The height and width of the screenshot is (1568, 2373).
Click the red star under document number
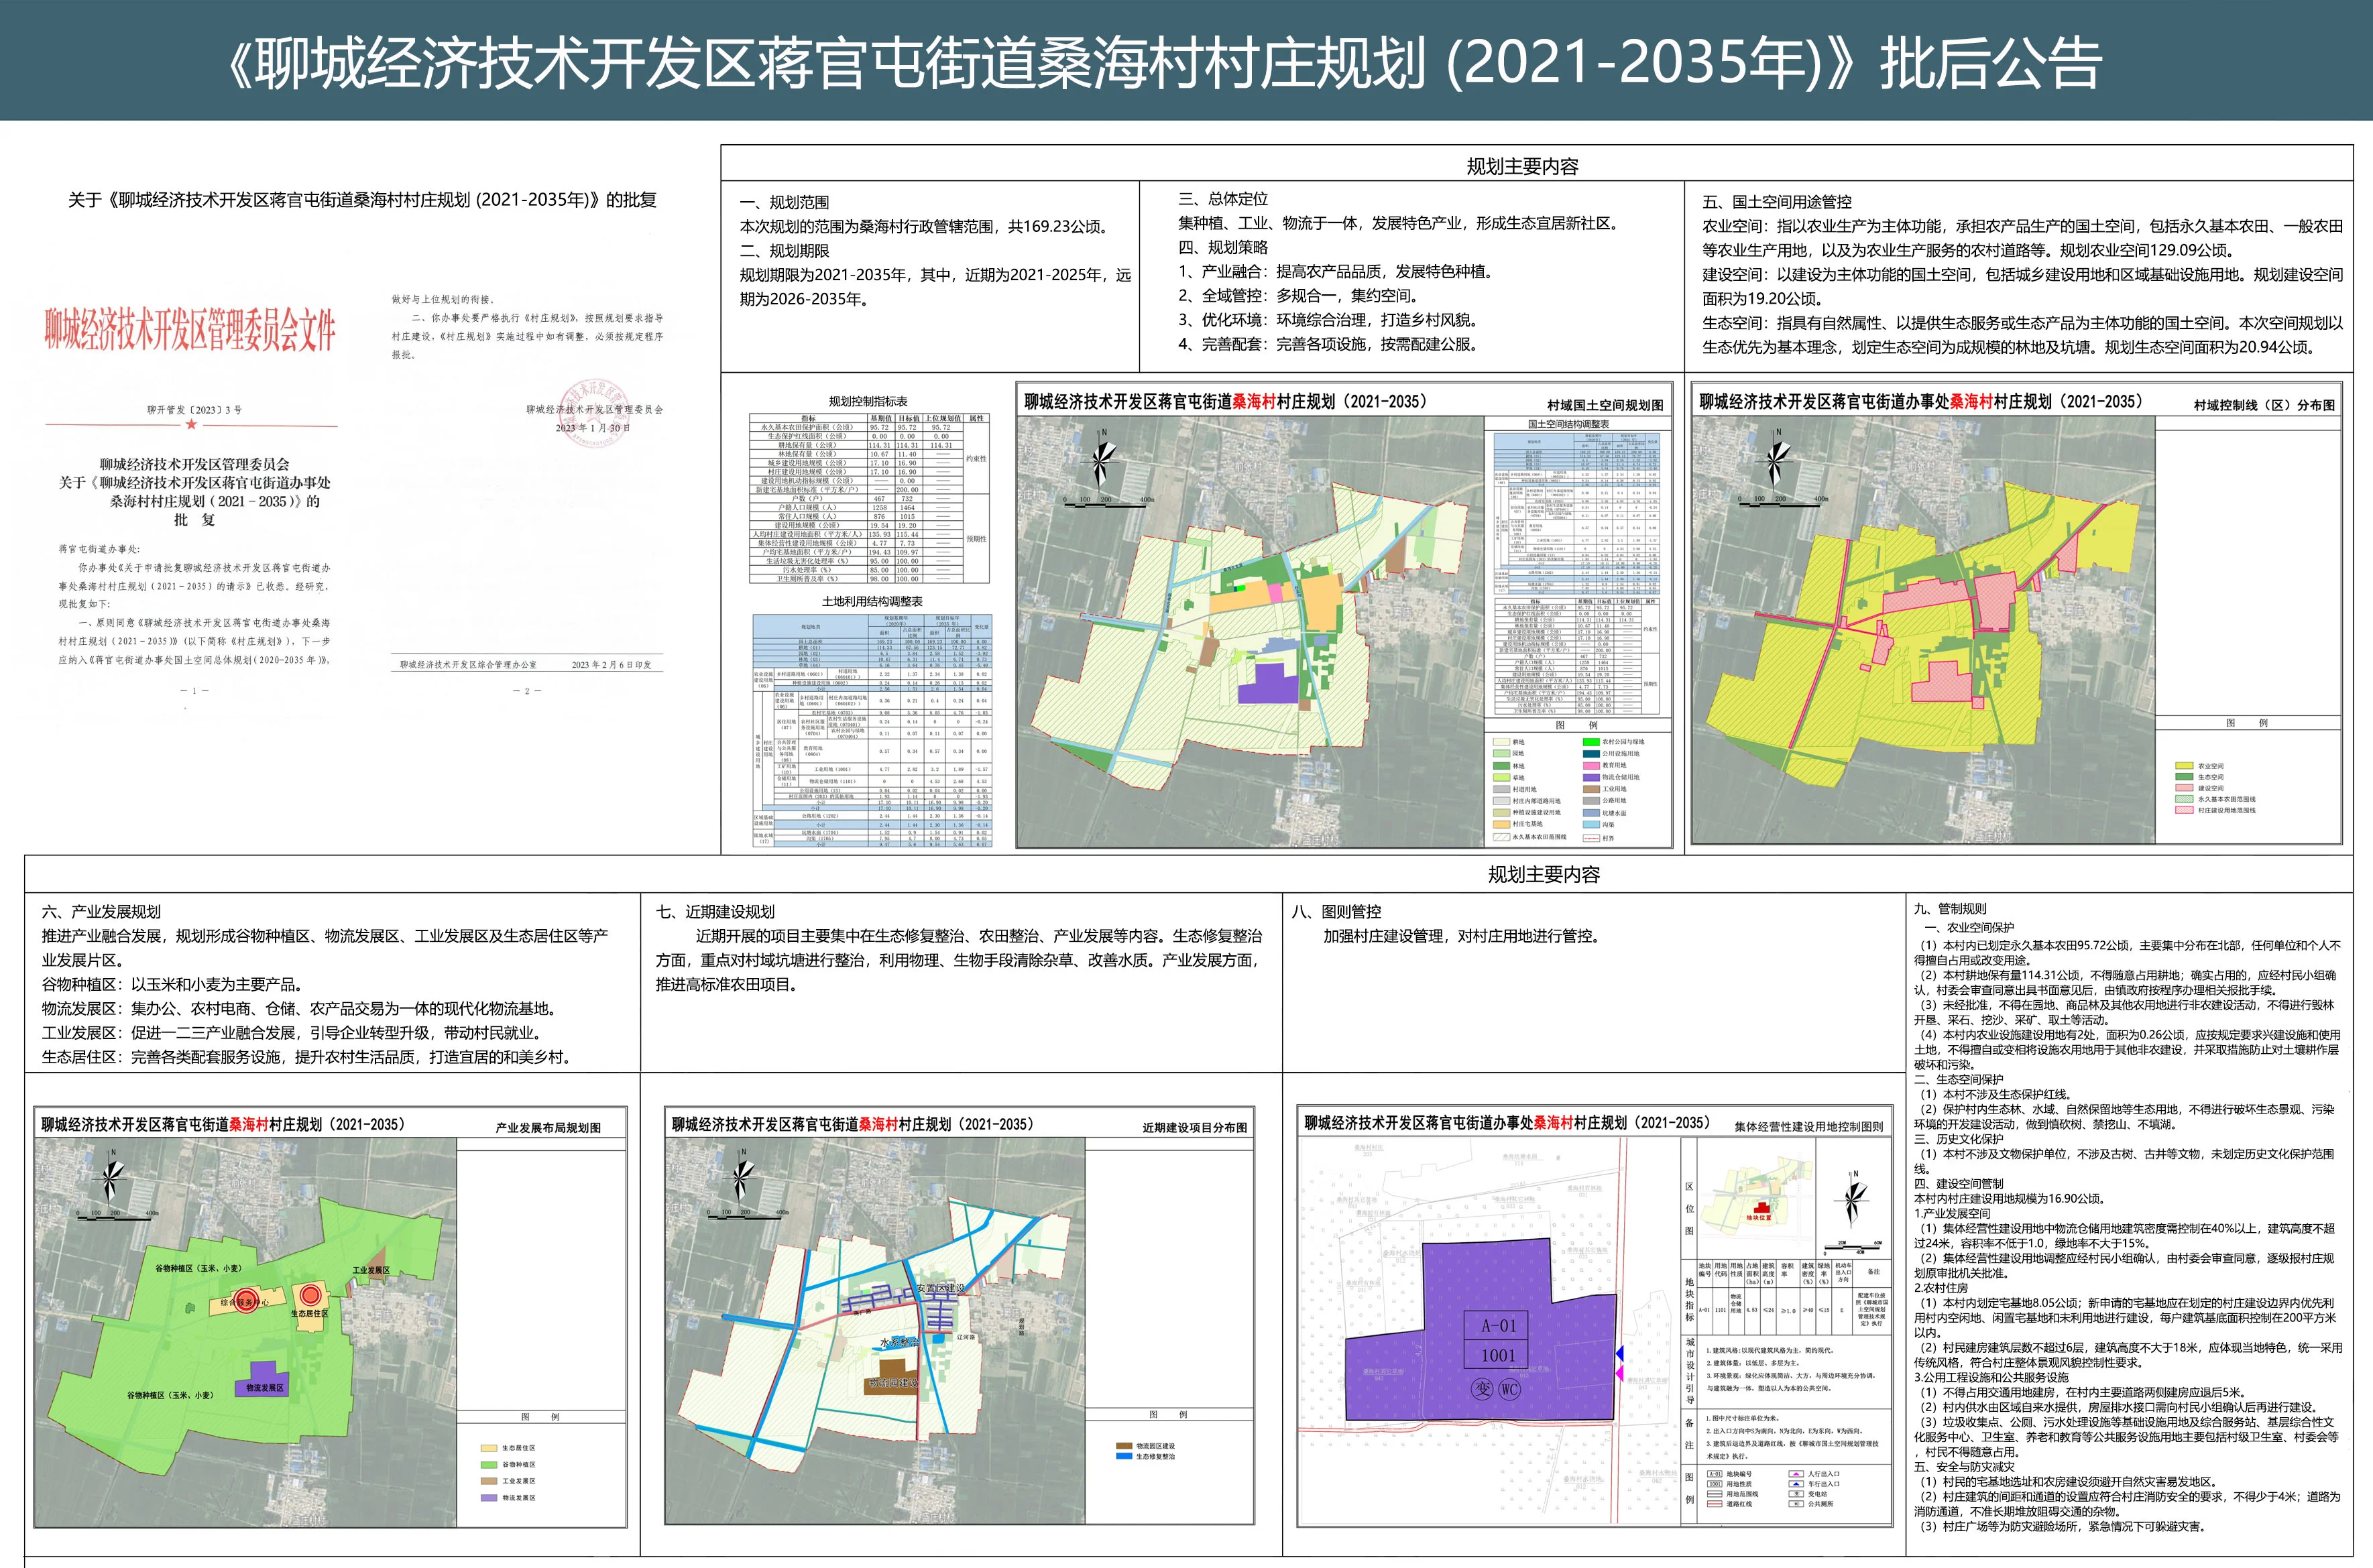point(191,425)
